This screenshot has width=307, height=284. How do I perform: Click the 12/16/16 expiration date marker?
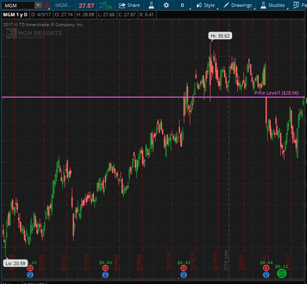[215, 261]
